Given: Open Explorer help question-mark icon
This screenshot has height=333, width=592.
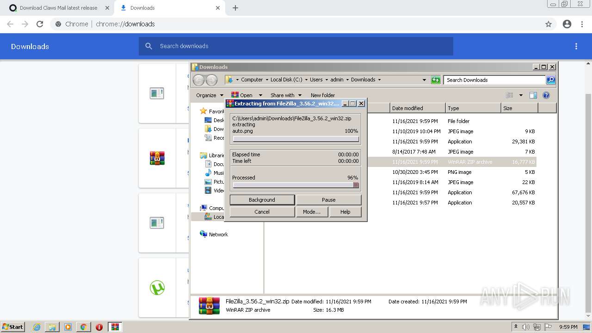Looking at the screenshot, I should click(546, 95).
